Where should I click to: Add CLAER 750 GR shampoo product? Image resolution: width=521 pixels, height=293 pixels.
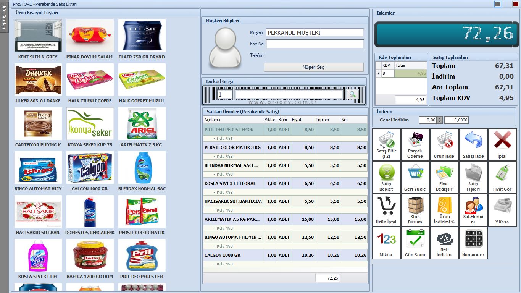click(x=142, y=40)
